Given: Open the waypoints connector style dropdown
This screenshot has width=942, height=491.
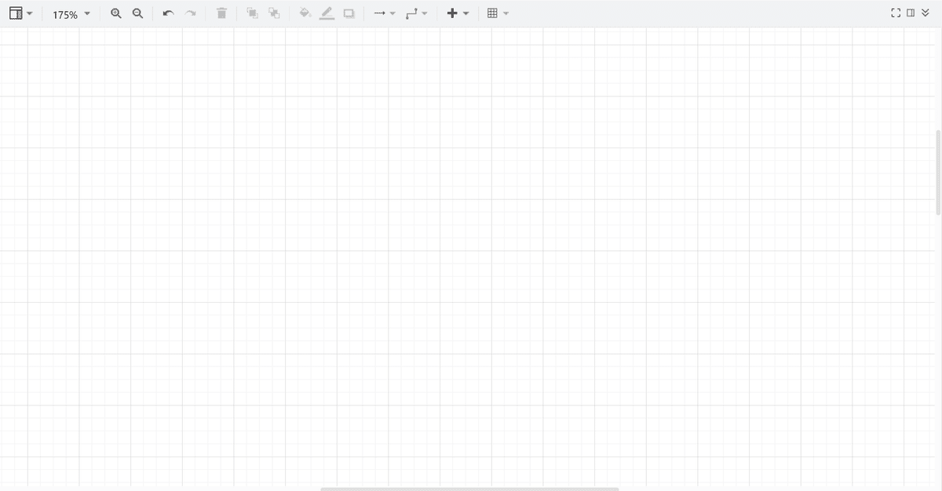Looking at the screenshot, I should tap(416, 13).
